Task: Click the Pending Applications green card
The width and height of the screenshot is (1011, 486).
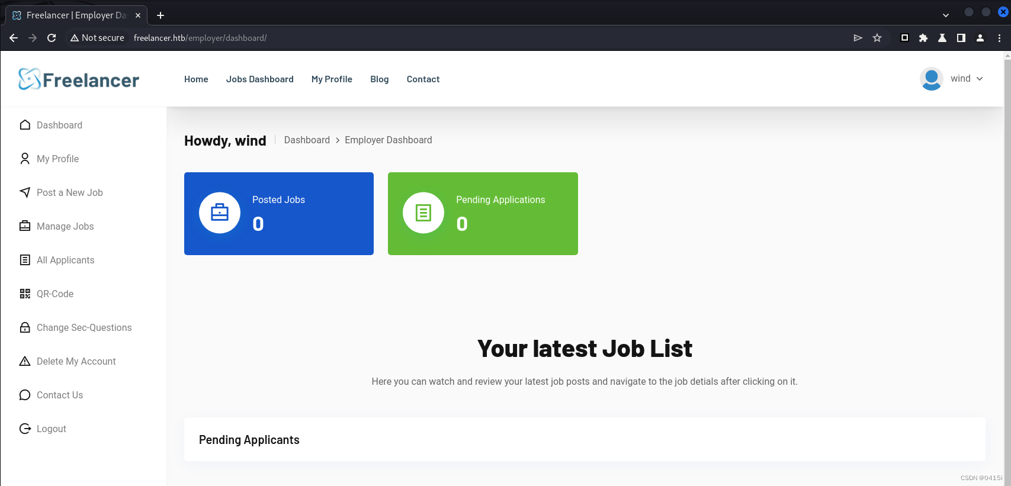Action: coord(483,214)
